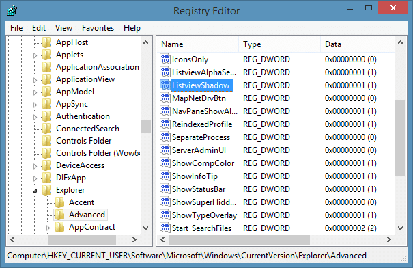Click the Authentication folder icon
This screenshot has width=413, height=268.
47,116
